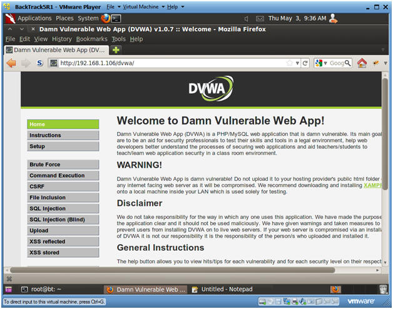Open the XSS reflected exercise
Image resolution: width=393 pixels, height=309 pixels.
pyautogui.click(x=63, y=241)
